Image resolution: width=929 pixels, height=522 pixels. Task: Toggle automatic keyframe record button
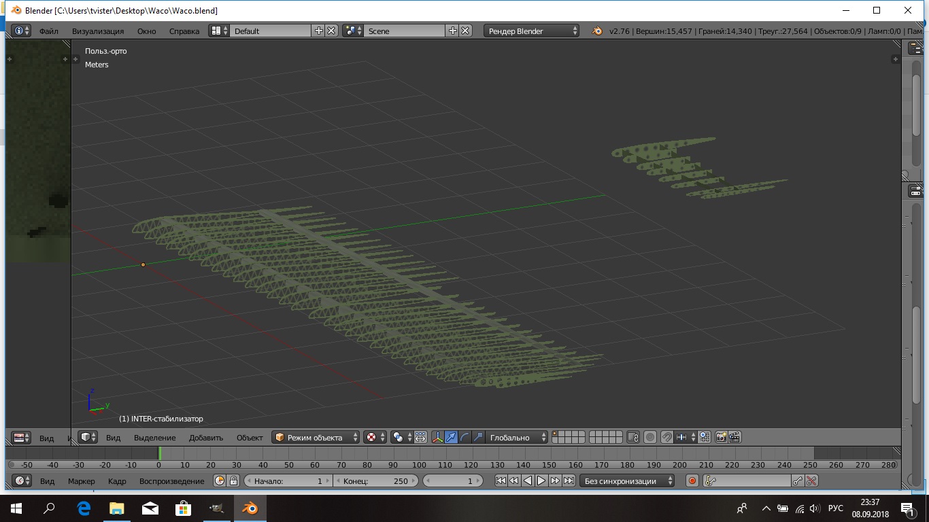692,481
